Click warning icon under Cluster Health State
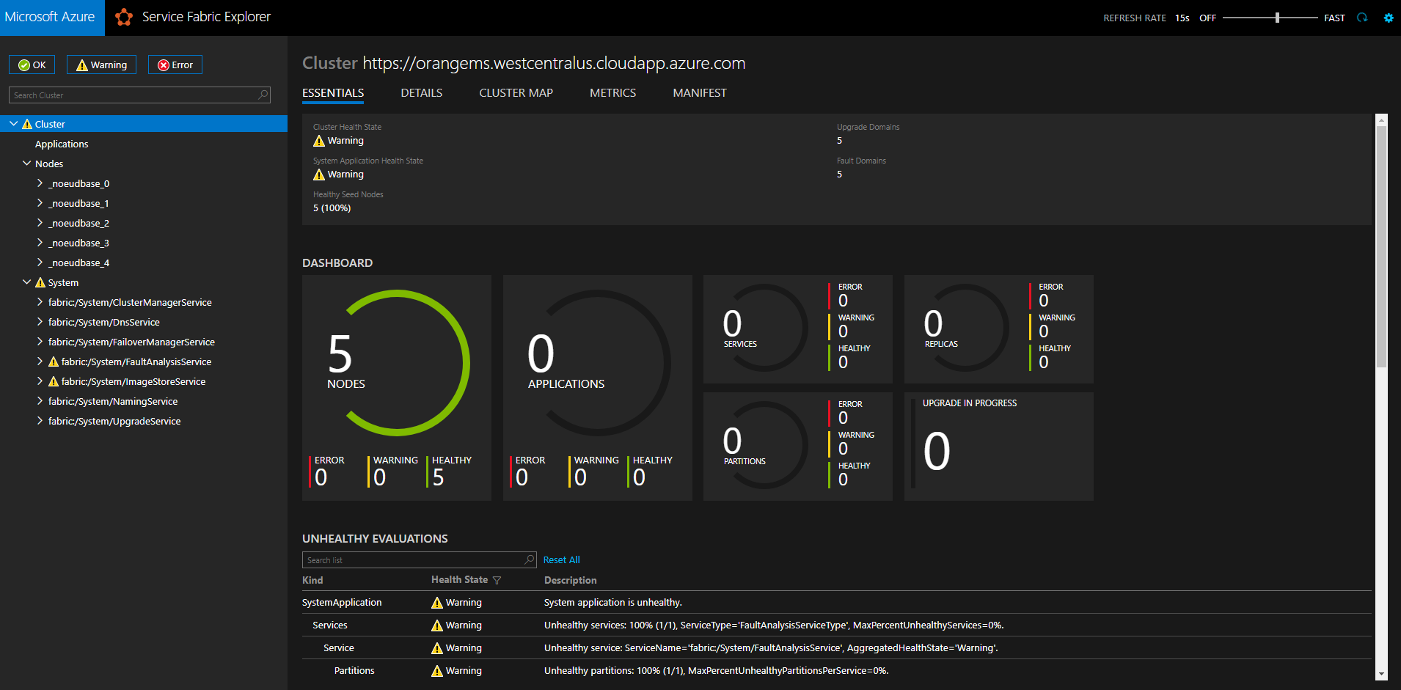Screen dimensions: 1401x690 tap(319, 141)
